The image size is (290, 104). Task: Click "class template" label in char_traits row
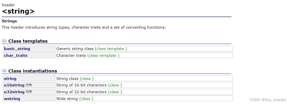pos(103,55)
